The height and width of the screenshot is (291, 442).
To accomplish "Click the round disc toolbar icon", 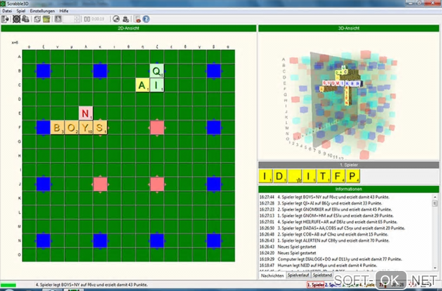I will [116, 19].
